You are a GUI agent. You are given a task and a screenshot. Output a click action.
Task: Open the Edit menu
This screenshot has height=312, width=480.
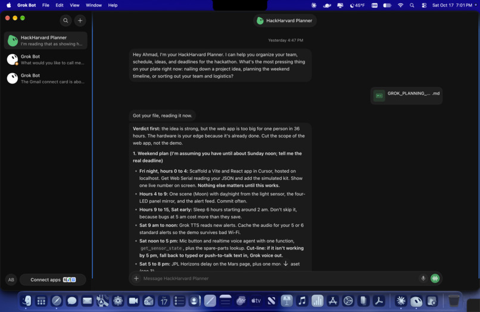coord(60,5)
